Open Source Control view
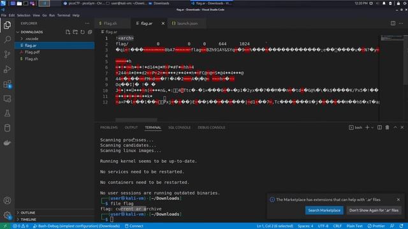The image size is (408, 229). (x=7, y=54)
